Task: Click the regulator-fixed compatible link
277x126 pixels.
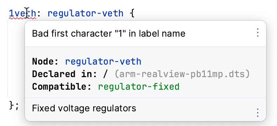Action: tap(139, 87)
